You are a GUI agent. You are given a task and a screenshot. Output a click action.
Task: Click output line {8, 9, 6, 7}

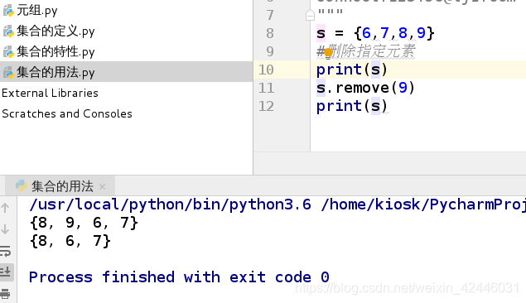tap(84, 223)
